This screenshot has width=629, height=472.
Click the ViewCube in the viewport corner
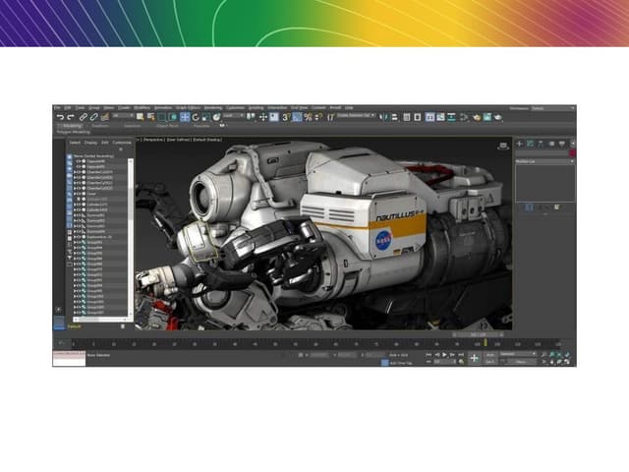(x=504, y=145)
